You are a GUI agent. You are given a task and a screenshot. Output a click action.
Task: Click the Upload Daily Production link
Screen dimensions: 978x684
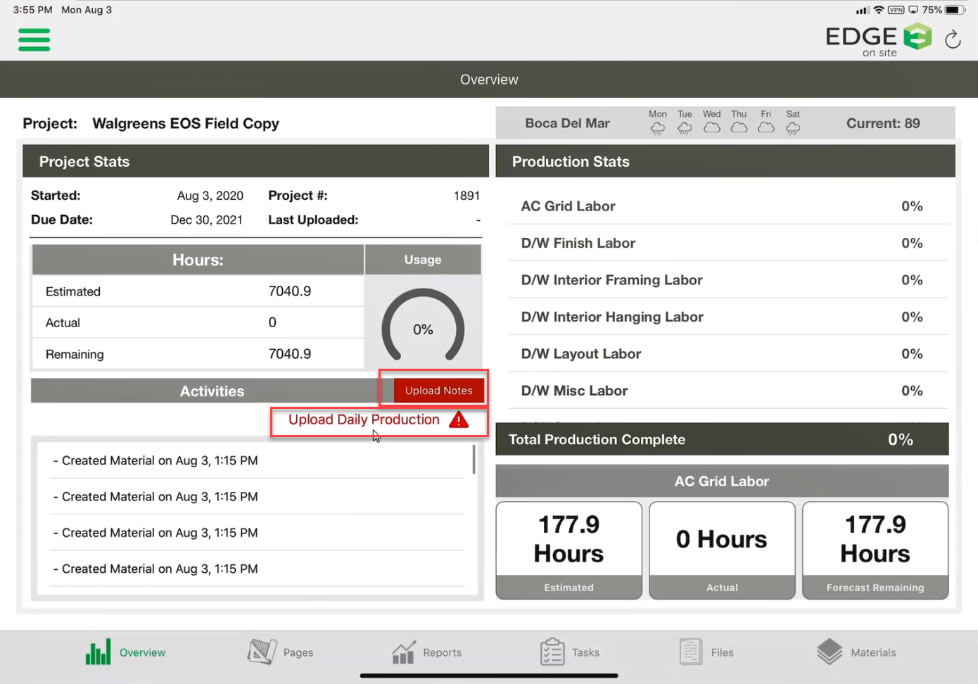[364, 419]
